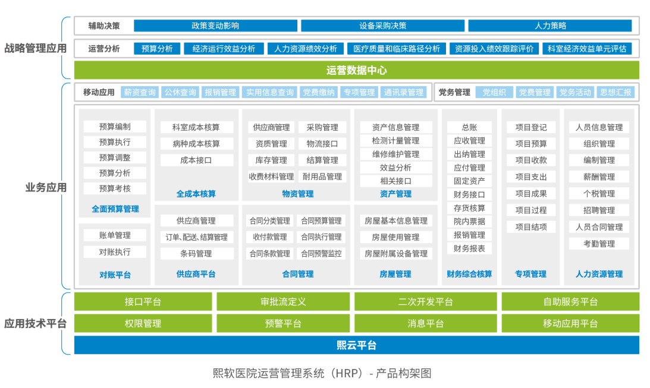Click 合同分类管理 cell
Screen dimensions: 650x388
(270, 220)
